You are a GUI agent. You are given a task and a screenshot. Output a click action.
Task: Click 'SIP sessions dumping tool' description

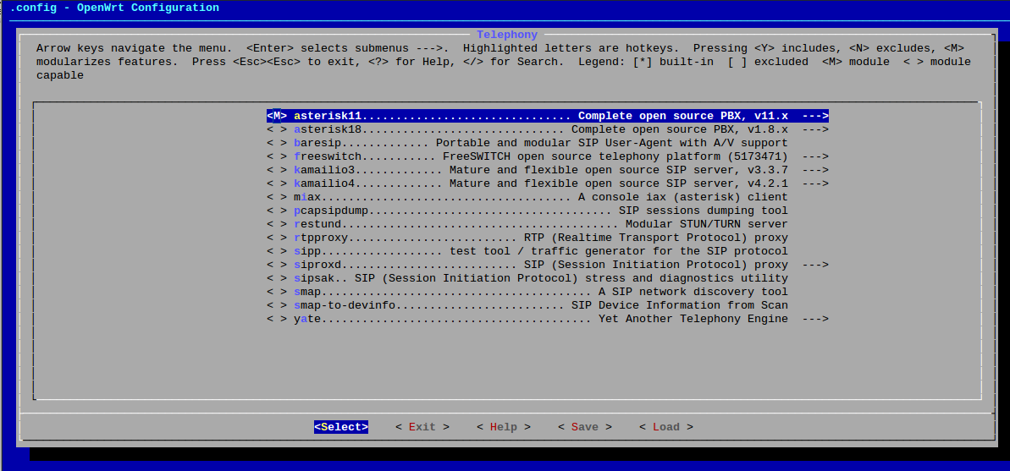pos(704,211)
